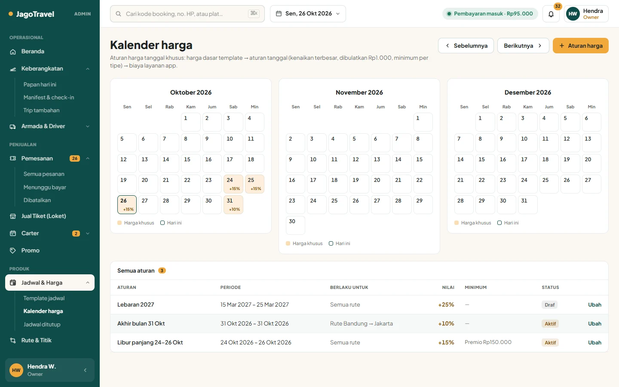Click the search magnifier icon

pos(118,14)
